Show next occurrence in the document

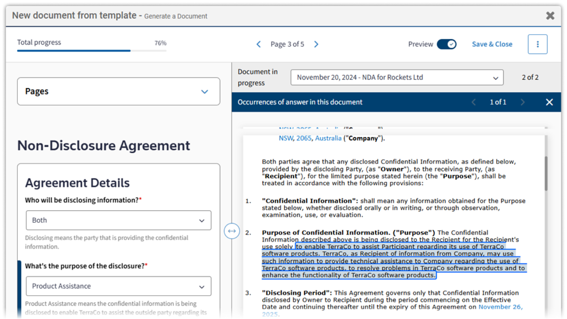pos(522,102)
